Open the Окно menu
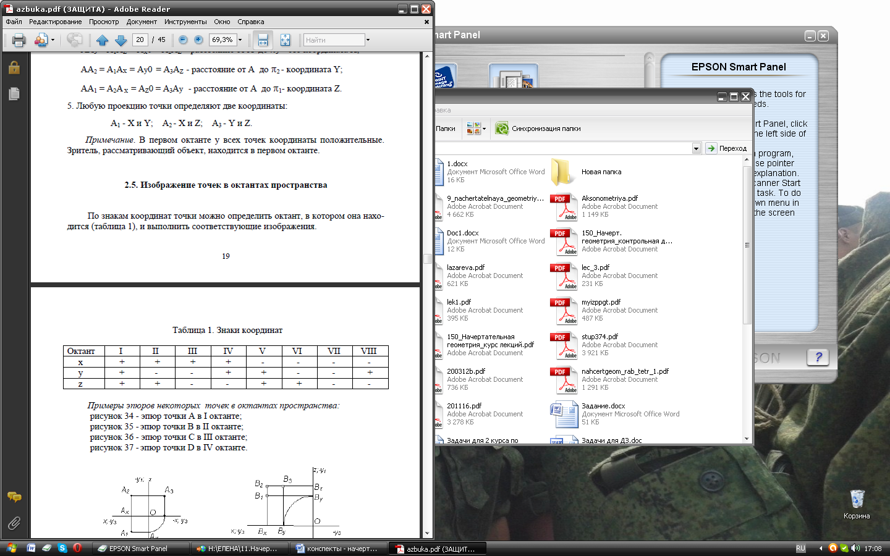Screen dimensions: 890x556 [x=222, y=22]
